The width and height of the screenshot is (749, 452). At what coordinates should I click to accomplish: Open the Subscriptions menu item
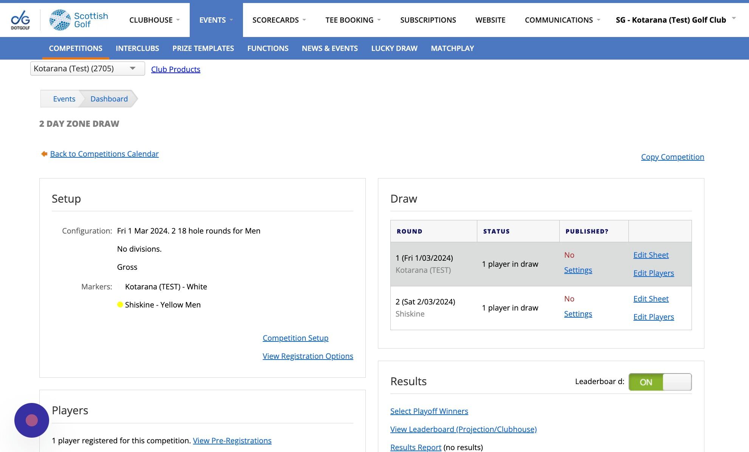tap(428, 20)
